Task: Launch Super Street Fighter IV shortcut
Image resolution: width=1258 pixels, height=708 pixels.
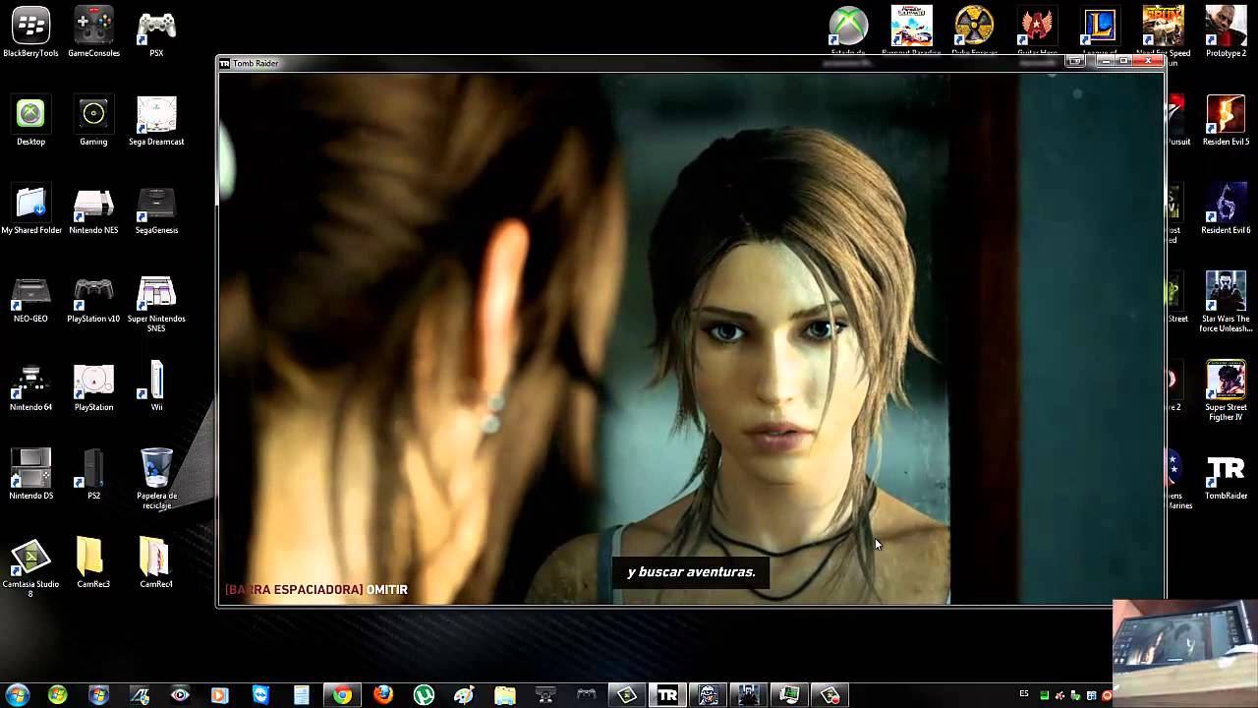Action: click(1226, 391)
